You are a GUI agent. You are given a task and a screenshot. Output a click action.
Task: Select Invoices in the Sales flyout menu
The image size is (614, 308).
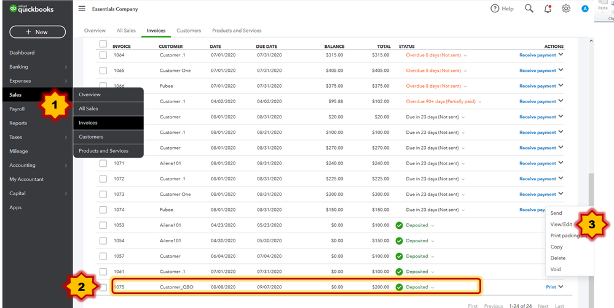pyautogui.click(x=108, y=123)
